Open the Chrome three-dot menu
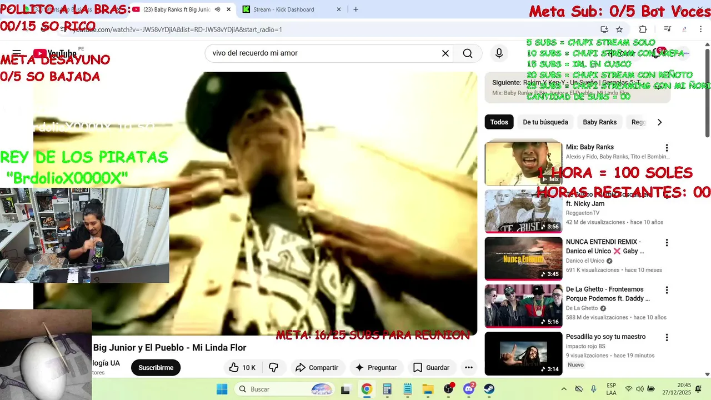Image resolution: width=711 pixels, height=400 pixels. [x=701, y=29]
